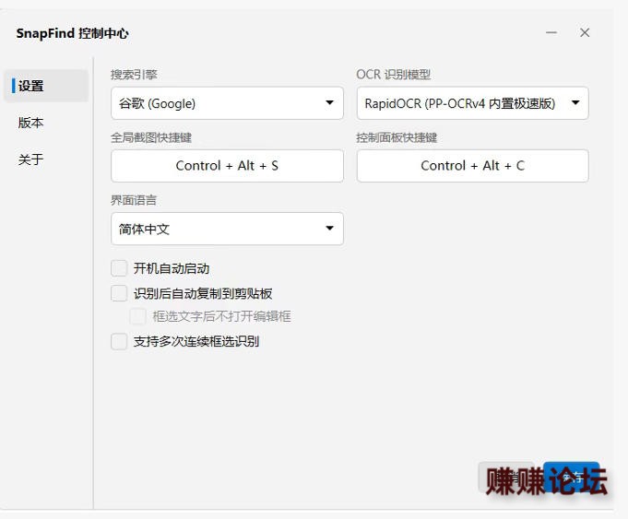Click the 界面语言 label
This screenshot has width=628, height=519.
(x=134, y=200)
